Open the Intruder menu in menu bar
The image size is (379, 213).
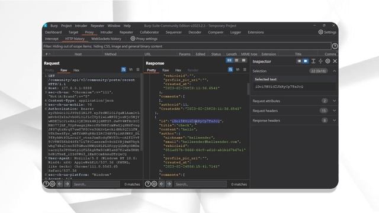coord(81,25)
